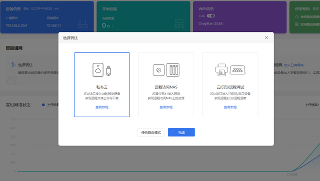
Task: Click the 传统路由模式 button
Action: 151,133
